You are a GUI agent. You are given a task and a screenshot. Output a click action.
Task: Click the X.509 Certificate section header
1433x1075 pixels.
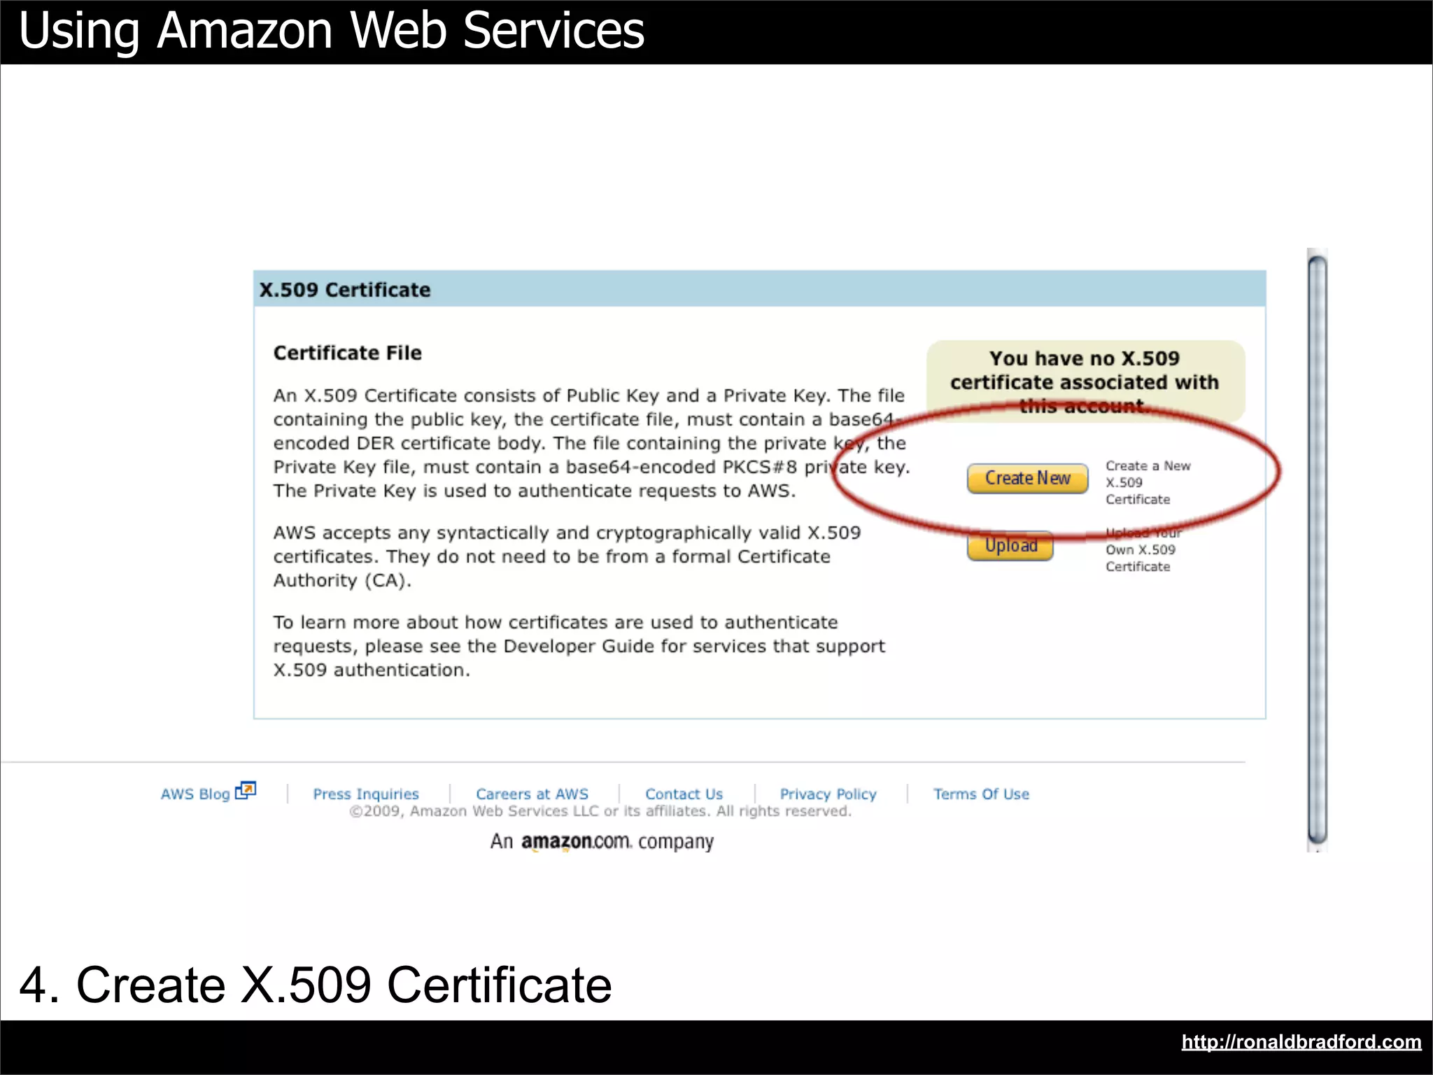(759, 289)
